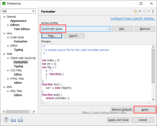
Task: Collapse the CSS Files node
Action: (8, 71)
